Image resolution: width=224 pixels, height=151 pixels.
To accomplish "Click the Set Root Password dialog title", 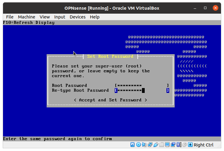I will click(x=110, y=56).
